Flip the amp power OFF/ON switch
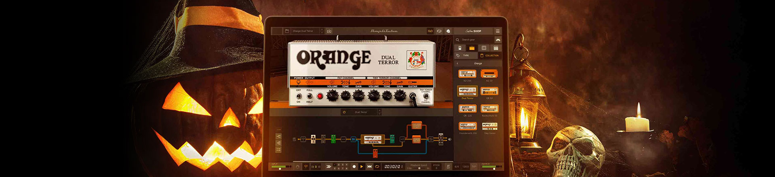The width and height of the screenshot is (775, 177). (299, 96)
